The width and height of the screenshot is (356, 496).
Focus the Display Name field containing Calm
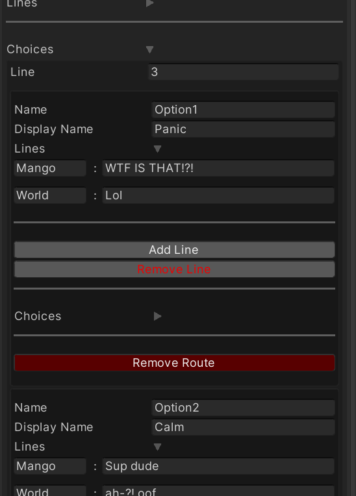tap(243, 427)
